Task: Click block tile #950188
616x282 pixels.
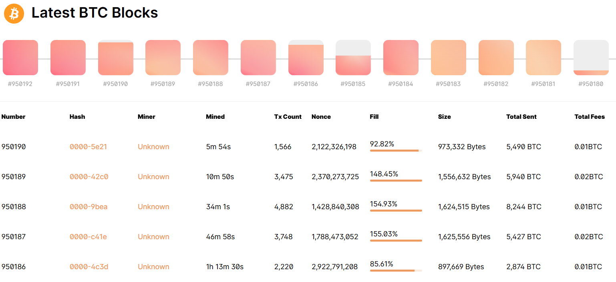Action: [211, 58]
